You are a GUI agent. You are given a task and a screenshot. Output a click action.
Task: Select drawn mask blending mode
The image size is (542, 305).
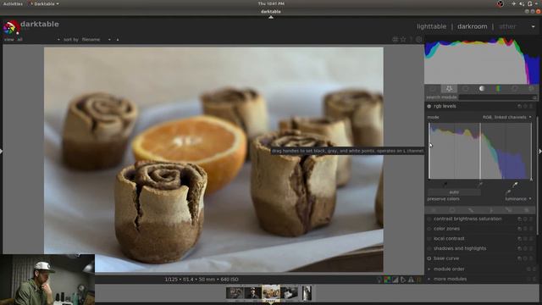click(471, 210)
